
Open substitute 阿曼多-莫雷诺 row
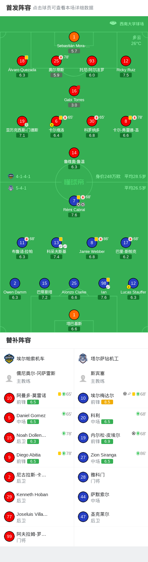pos(37,398)
